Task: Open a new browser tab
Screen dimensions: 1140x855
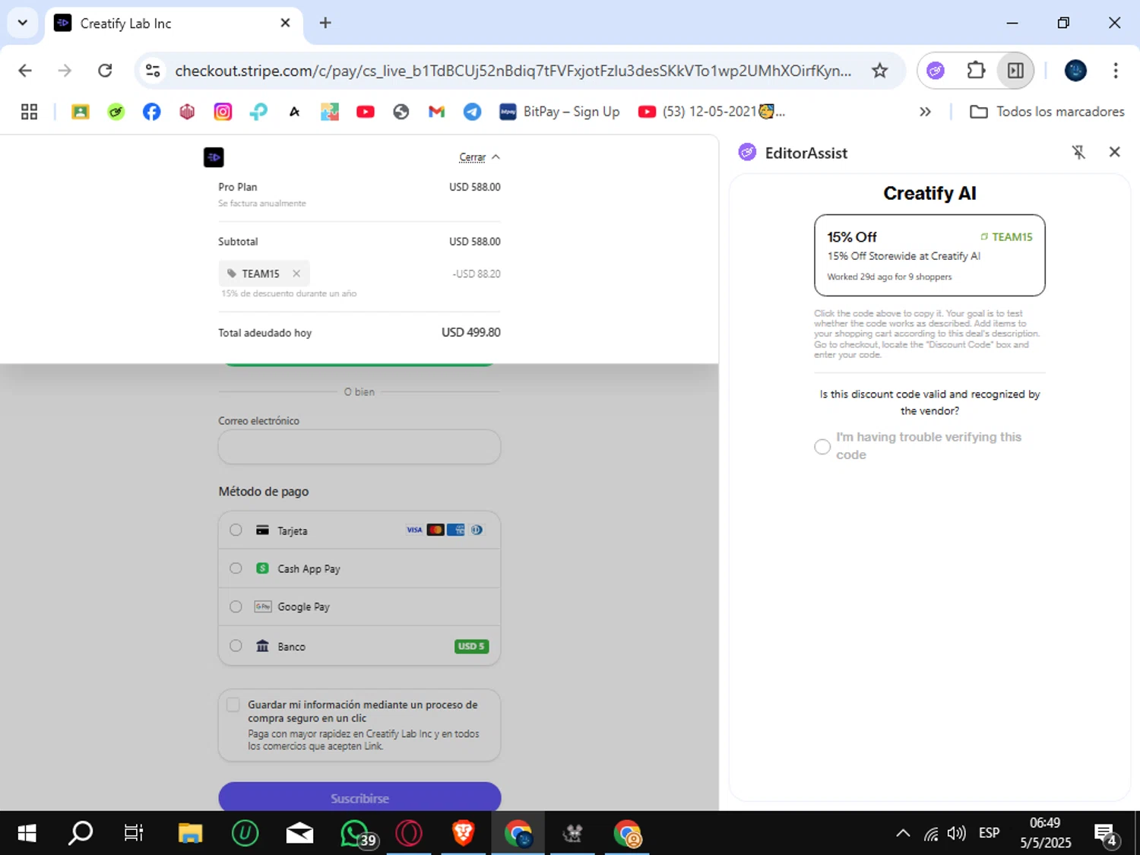Action: tap(325, 23)
